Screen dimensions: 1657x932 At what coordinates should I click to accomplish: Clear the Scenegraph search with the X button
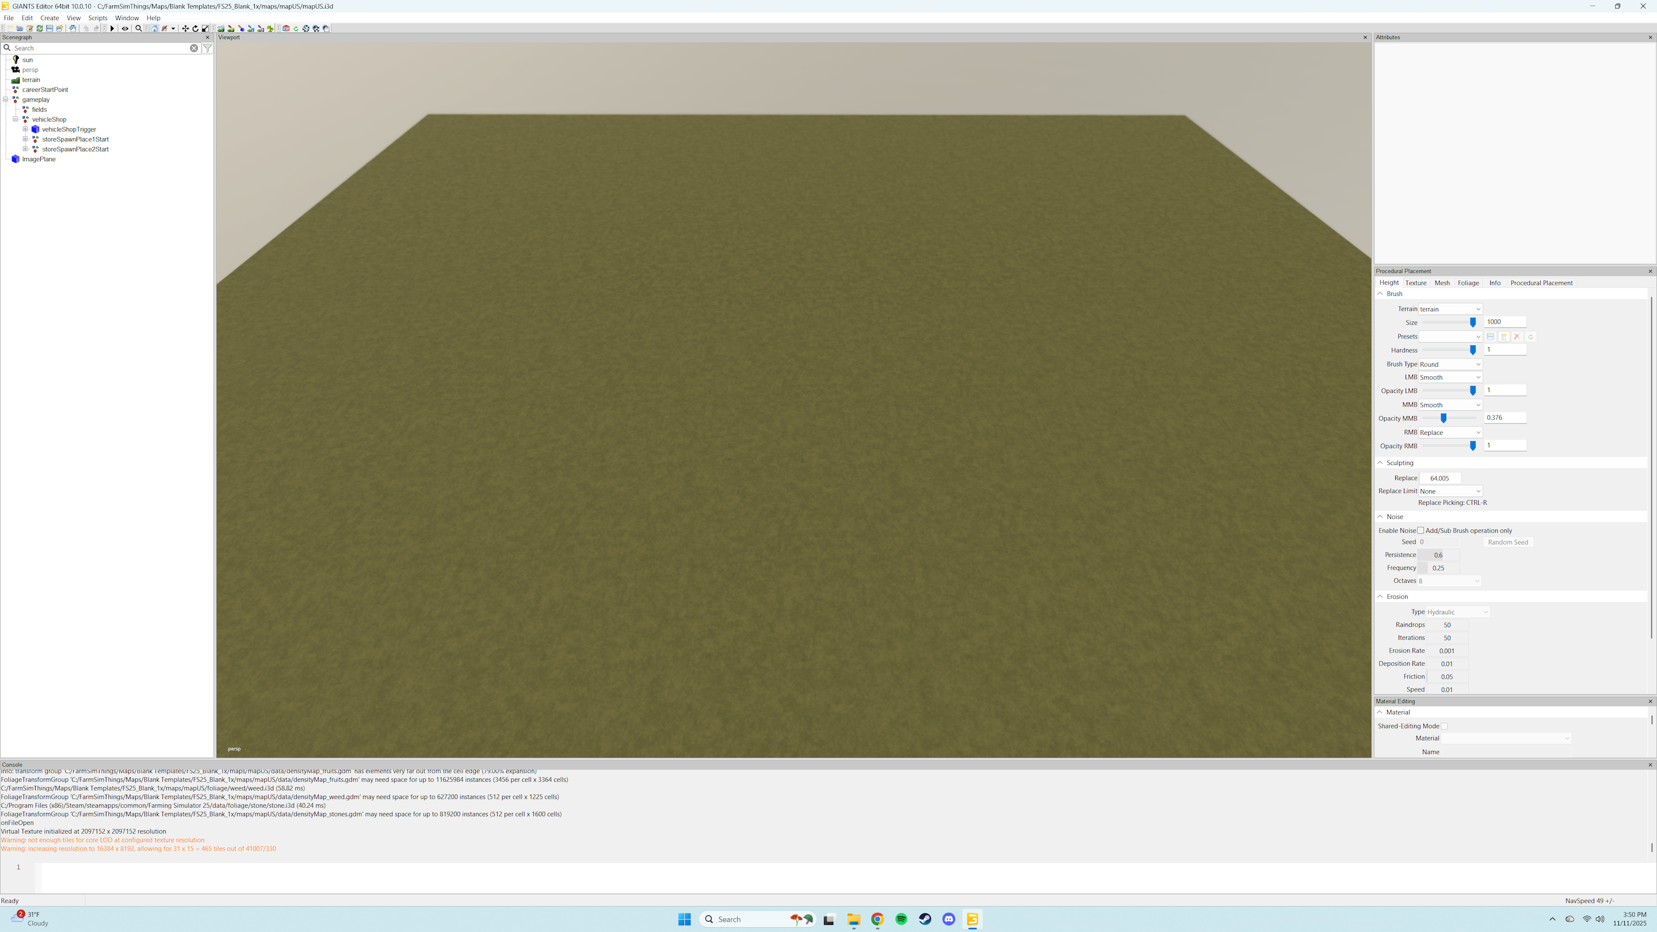194,48
